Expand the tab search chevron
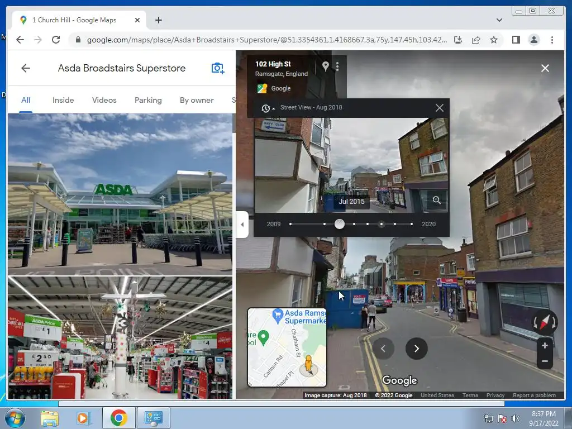Viewport: 572px width, 429px height. [x=499, y=20]
